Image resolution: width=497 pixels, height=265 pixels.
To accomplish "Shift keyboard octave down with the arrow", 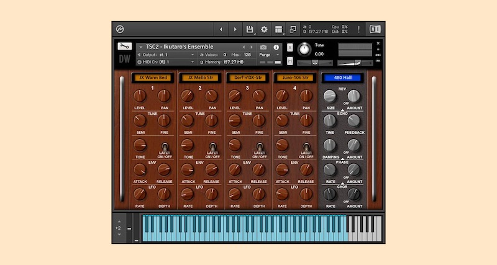I will (119, 235).
